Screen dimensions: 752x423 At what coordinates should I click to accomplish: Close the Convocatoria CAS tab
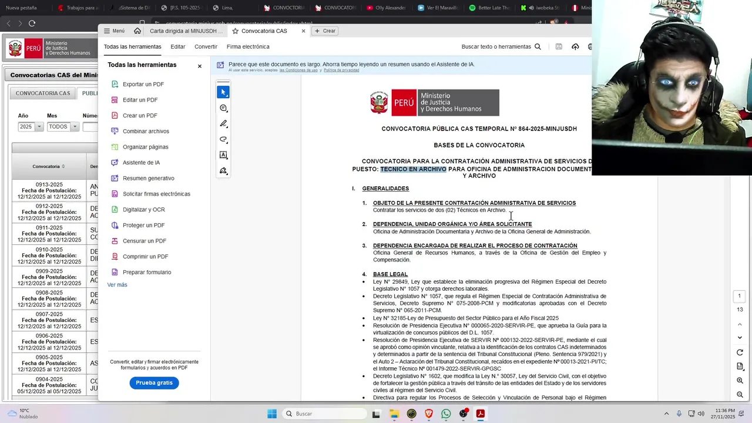(303, 31)
